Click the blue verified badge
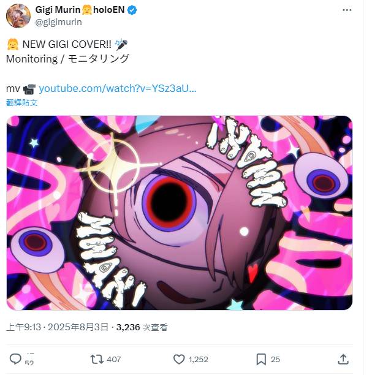This screenshot has height=375, width=372. [x=132, y=10]
